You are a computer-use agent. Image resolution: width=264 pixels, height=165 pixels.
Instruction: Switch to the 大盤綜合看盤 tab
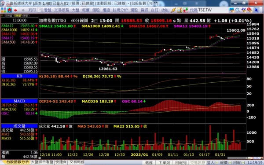click(x=42, y=162)
